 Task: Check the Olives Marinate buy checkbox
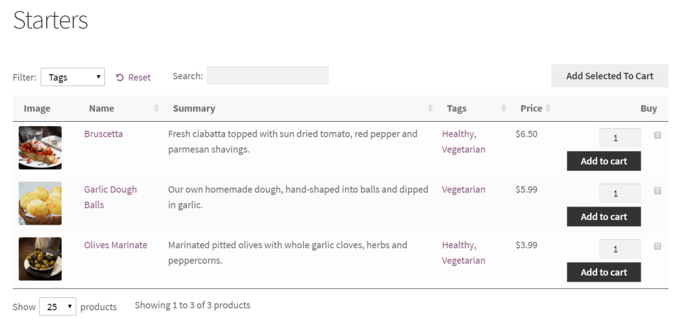(657, 246)
